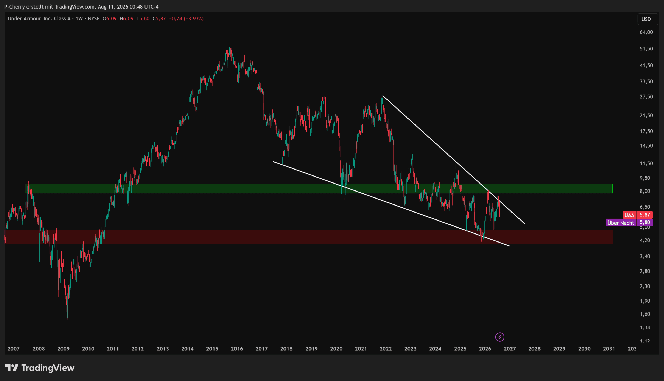Click the close value C5,87 in the legend
The height and width of the screenshot is (381, 664).
click(x=159, y=19)
